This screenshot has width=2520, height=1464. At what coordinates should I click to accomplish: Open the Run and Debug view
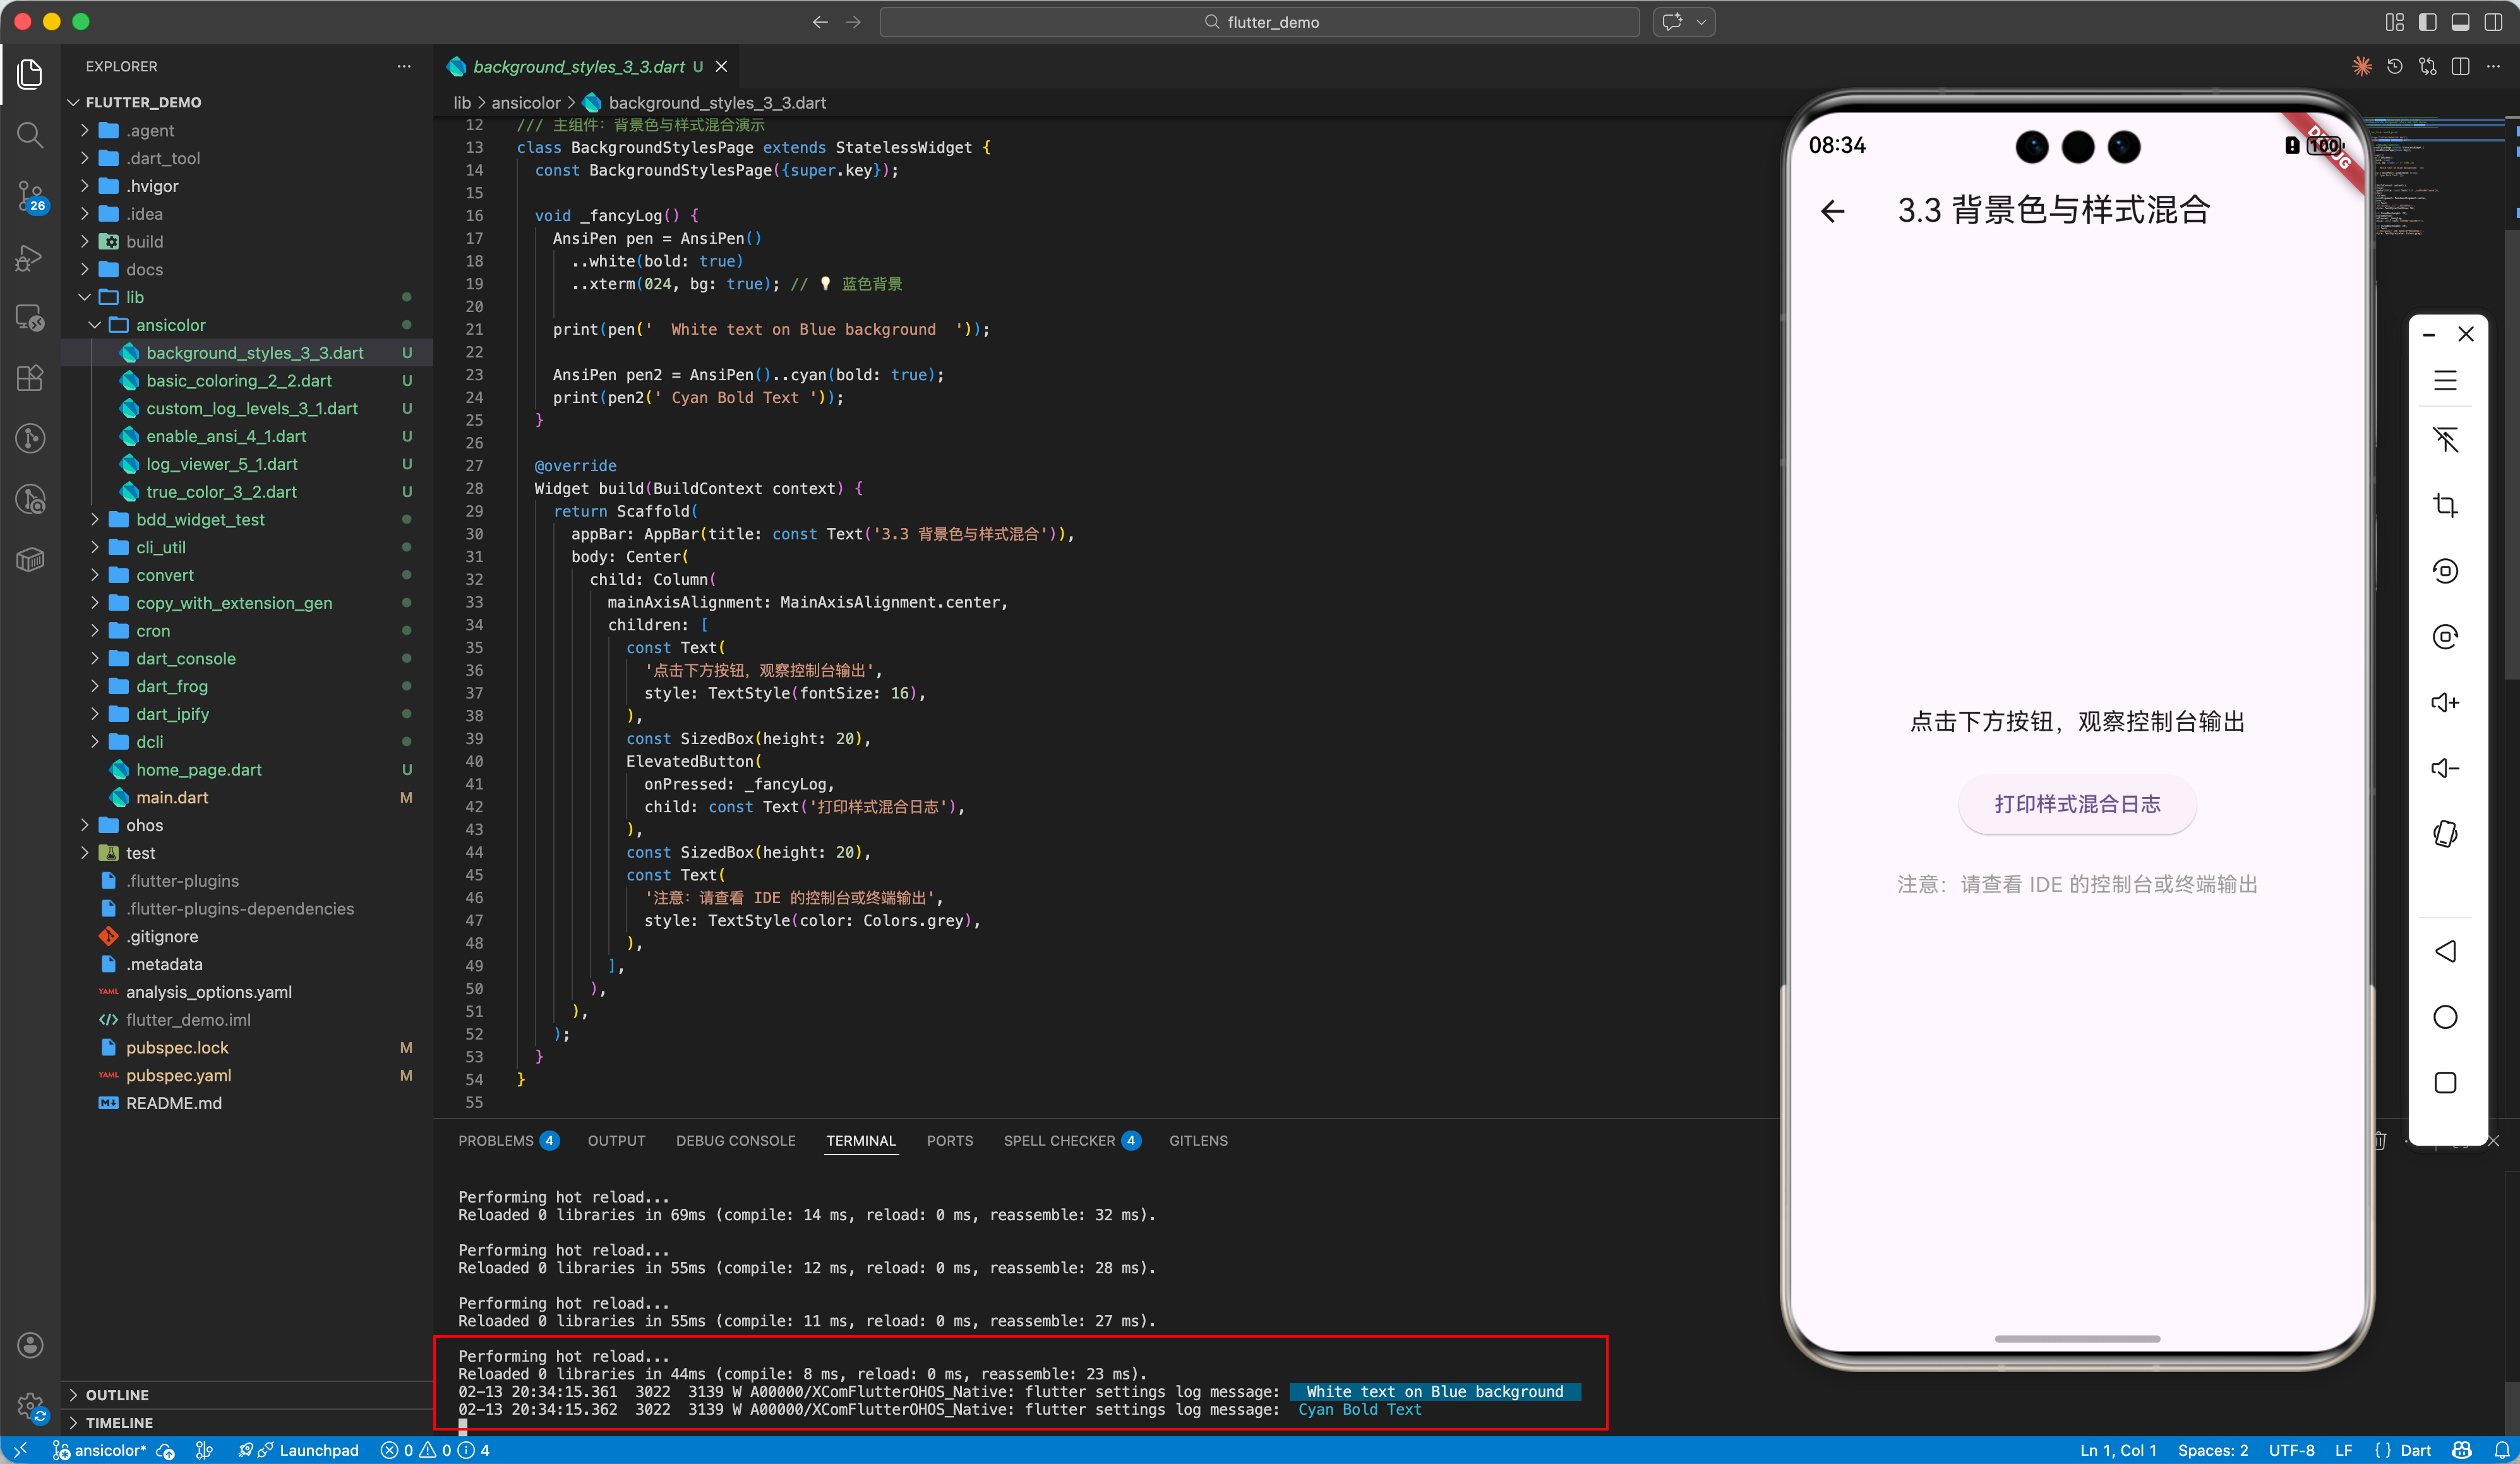tap(30, 258)
